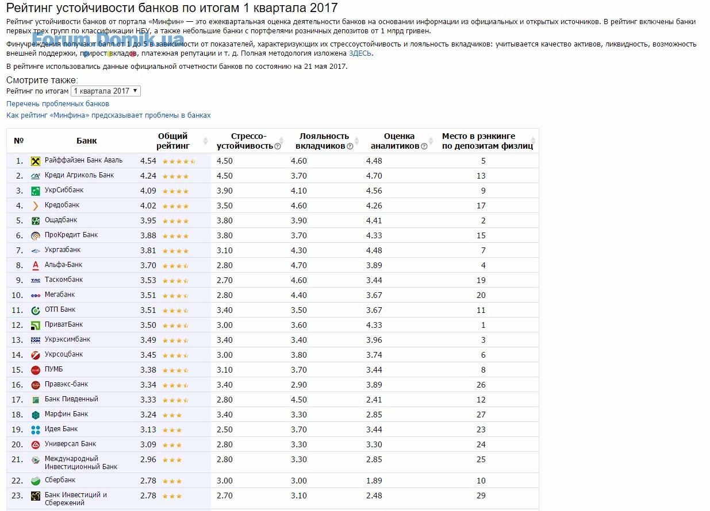Viewport: 710px width, 511px height.
Task: Click the Креди Агриколь Банк logo icon
Action: (x=36, y=176)
